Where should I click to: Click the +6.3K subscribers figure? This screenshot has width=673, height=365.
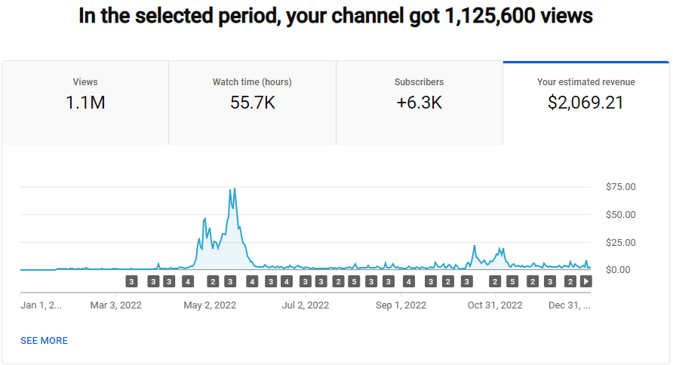click(419, 103)
